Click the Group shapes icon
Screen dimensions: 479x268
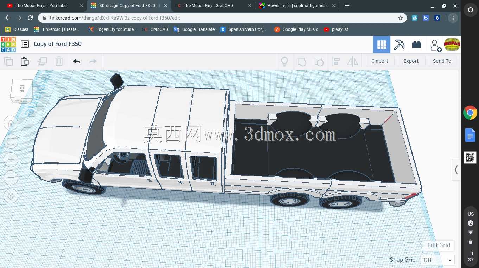pyautogui.click(x=302, y=61)
